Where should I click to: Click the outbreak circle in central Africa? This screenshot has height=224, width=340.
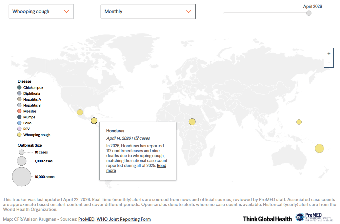click(x=192, y=122)
